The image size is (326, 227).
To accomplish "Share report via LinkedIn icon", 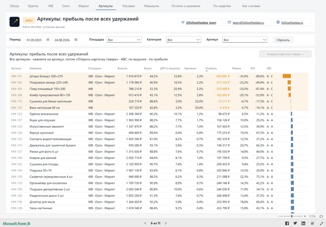I will (303, 223).
